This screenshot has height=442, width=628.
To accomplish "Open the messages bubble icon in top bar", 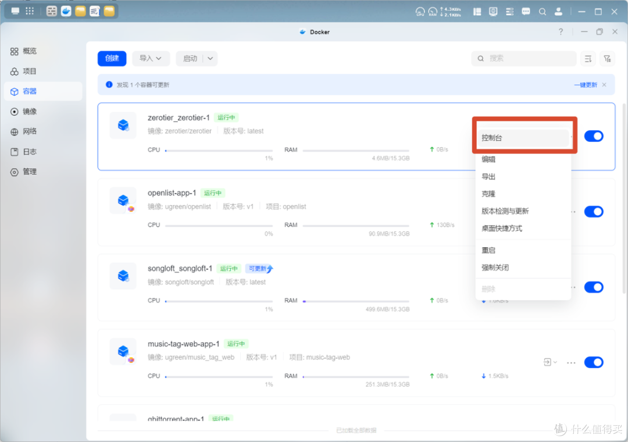I will [x=526, y=12].
